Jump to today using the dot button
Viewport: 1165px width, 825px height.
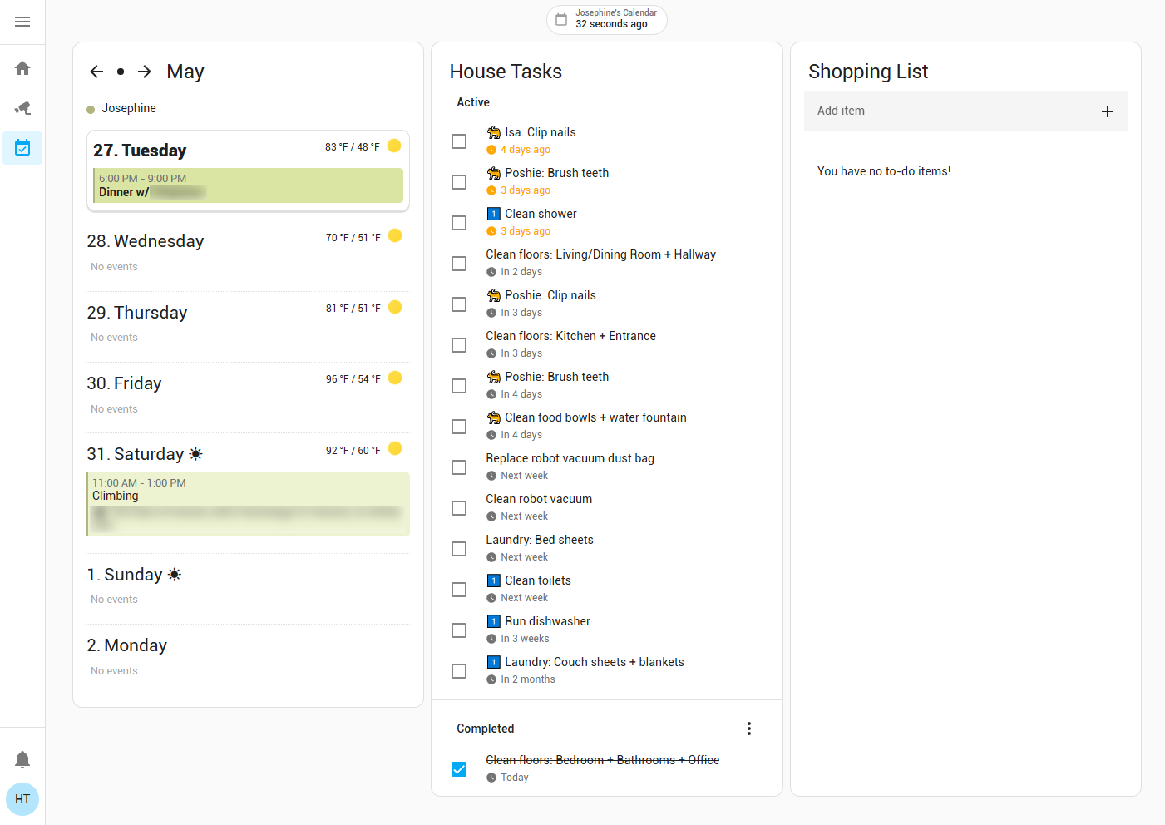(x=121, y=72)
